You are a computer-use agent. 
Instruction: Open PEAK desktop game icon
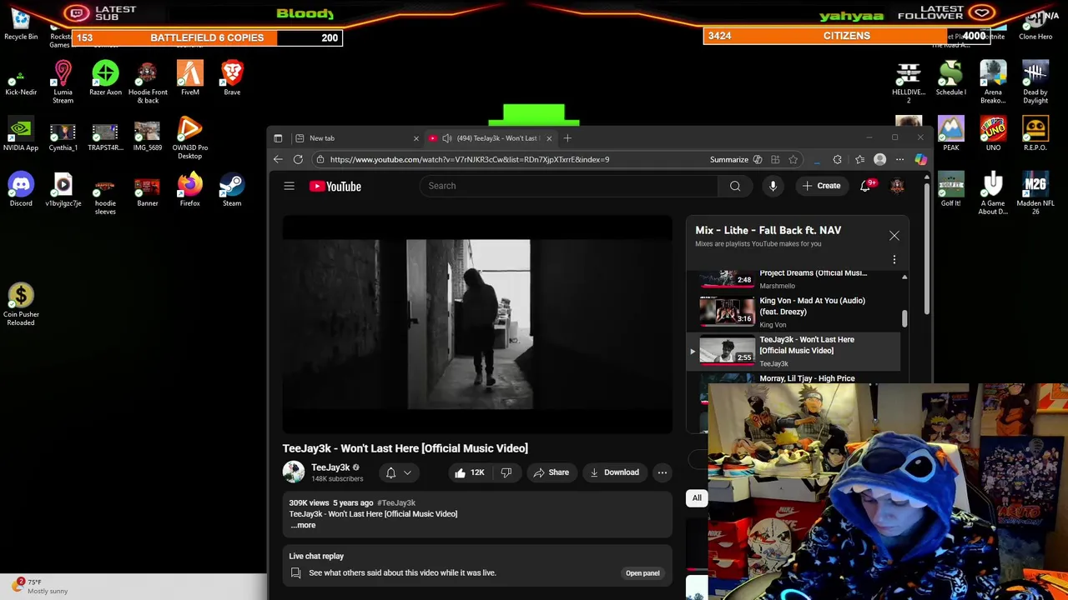(950, 134)
